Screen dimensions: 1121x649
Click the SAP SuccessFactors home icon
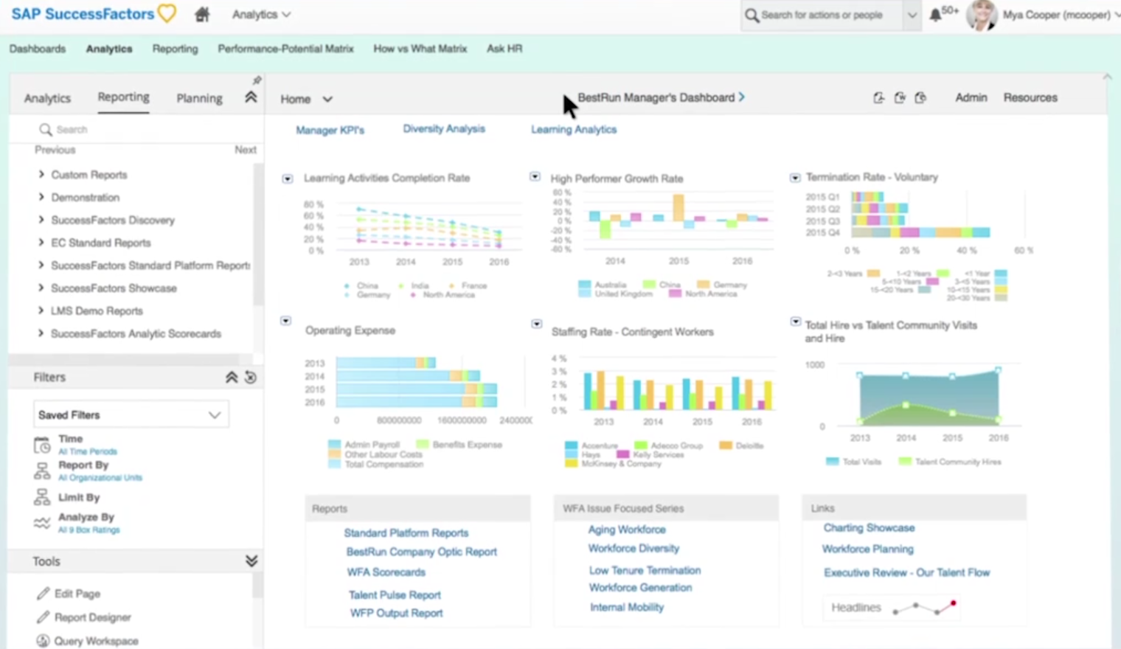coord(202,14)
